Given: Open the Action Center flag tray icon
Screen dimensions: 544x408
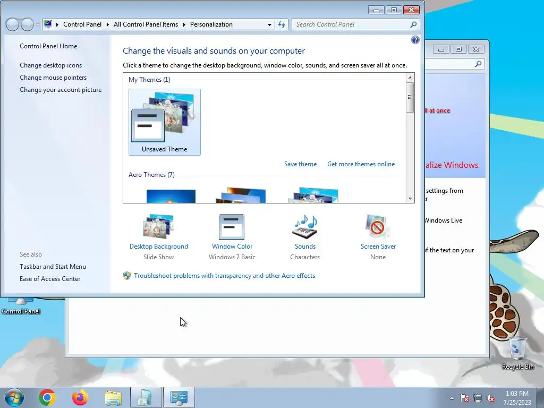Looking at the screenshot, I should 465,398.
